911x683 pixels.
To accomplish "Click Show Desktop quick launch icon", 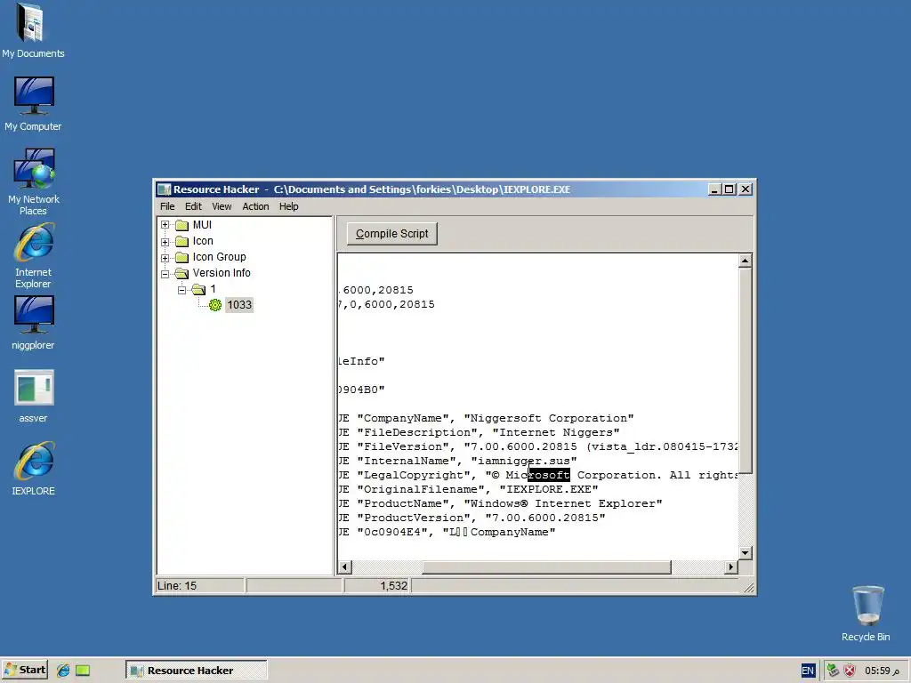I will [83, 671].
